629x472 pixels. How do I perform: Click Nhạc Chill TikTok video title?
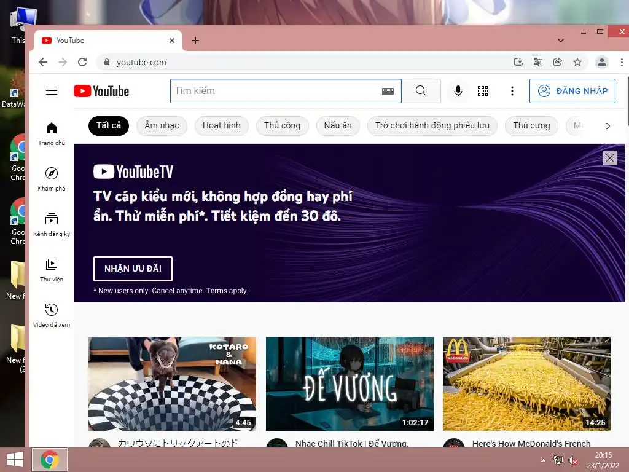[352, 444]
